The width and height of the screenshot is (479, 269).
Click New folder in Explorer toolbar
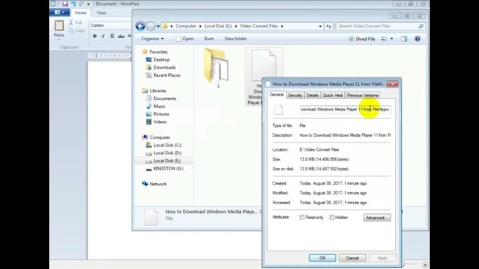235,39
